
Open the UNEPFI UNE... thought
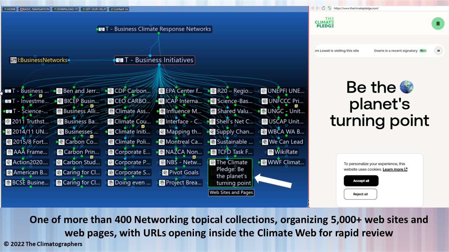tap(283, 91)
